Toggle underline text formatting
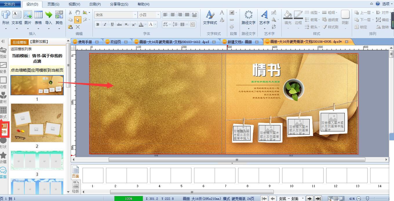This screenshot has height=201, width=394. click(112, 25)
